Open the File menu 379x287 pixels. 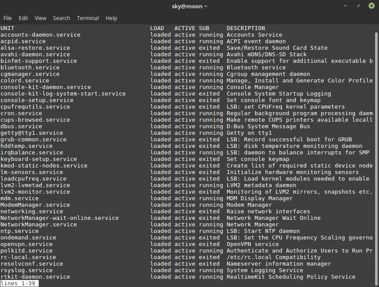click(x=7, y=18)
